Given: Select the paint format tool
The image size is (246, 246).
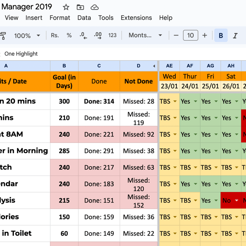Looking at the screenshot, I should coord(3,36).
